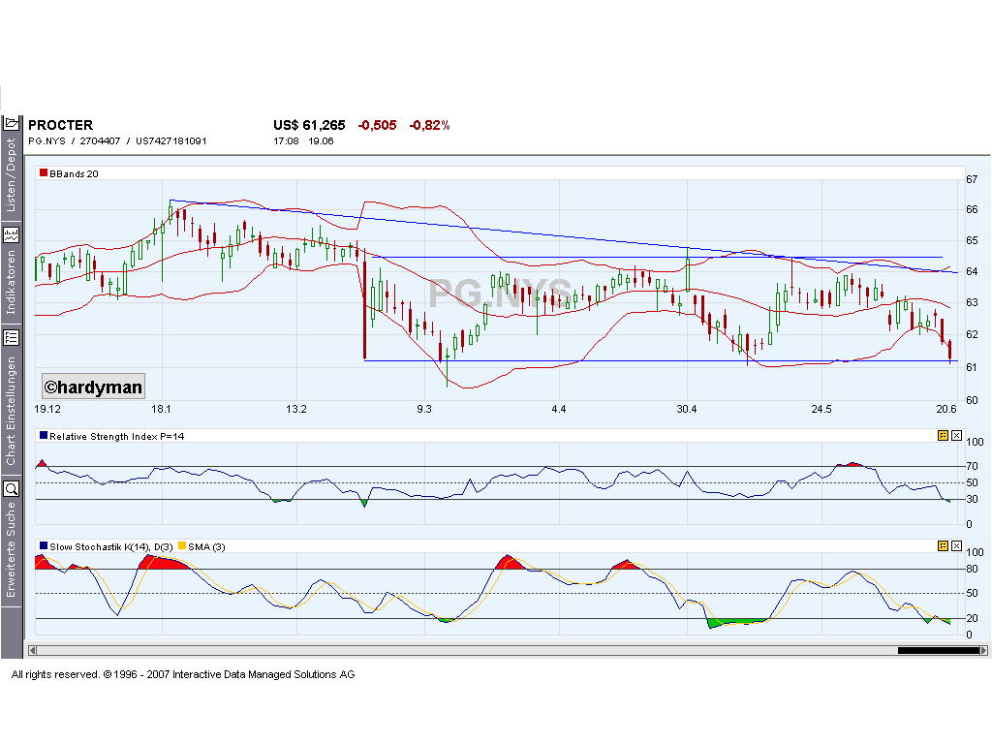Click the page icon at the top of the sidebar

coord(13,123)
